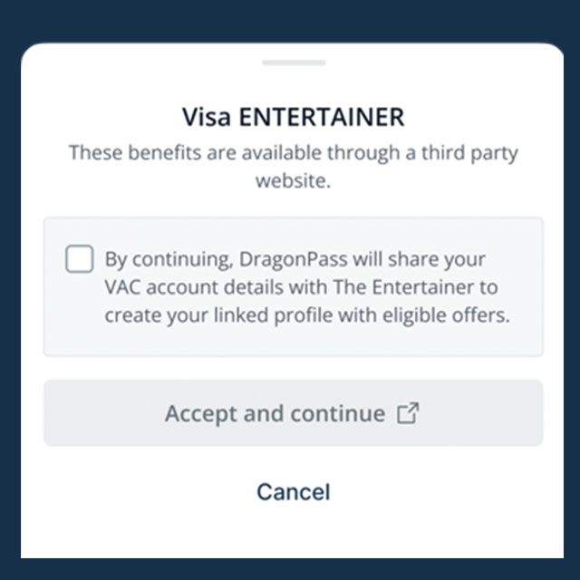Select the word 'website.' in the subtitle
This screenshot has width=580, height=580.
[294, 180]
